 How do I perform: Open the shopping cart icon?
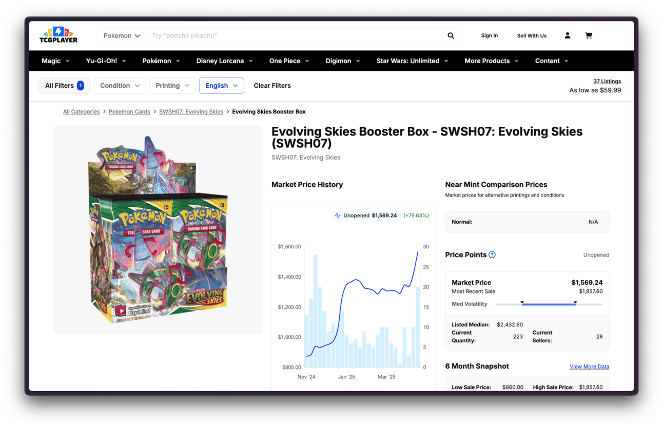click(589, 36)
